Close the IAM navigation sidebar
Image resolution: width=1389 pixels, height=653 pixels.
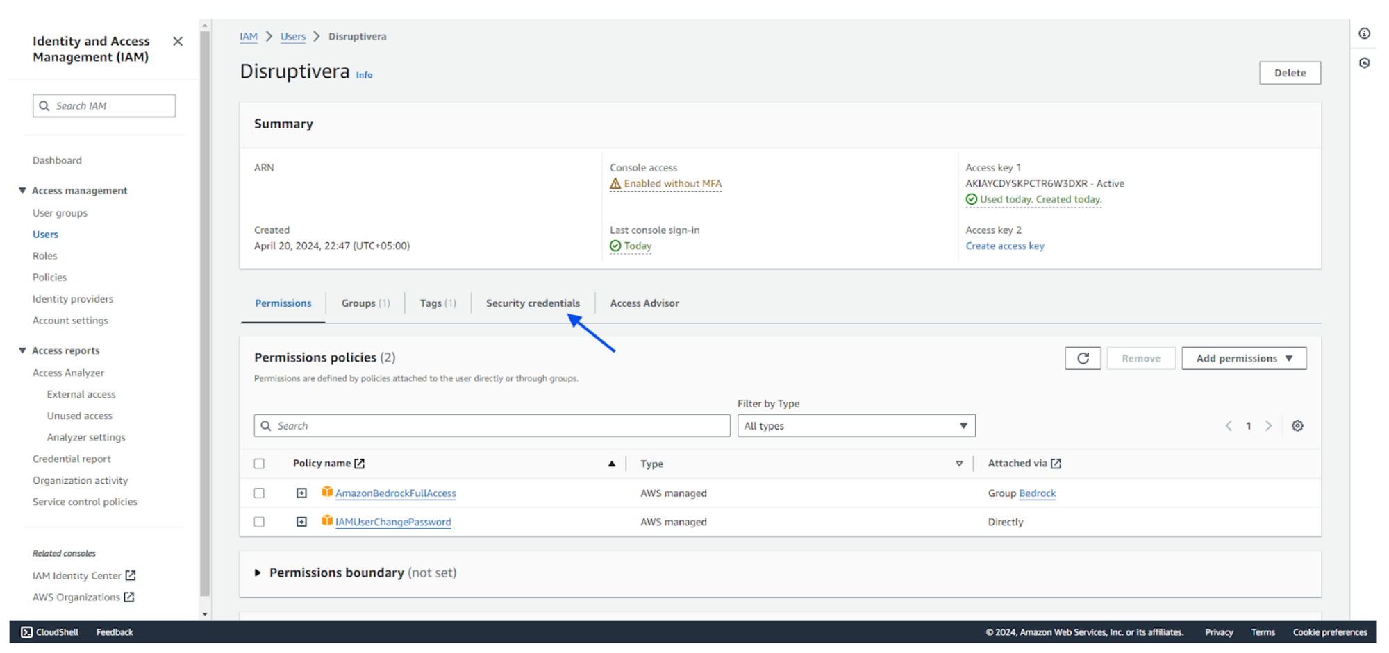pyautogui.click(x=178, y=42)
